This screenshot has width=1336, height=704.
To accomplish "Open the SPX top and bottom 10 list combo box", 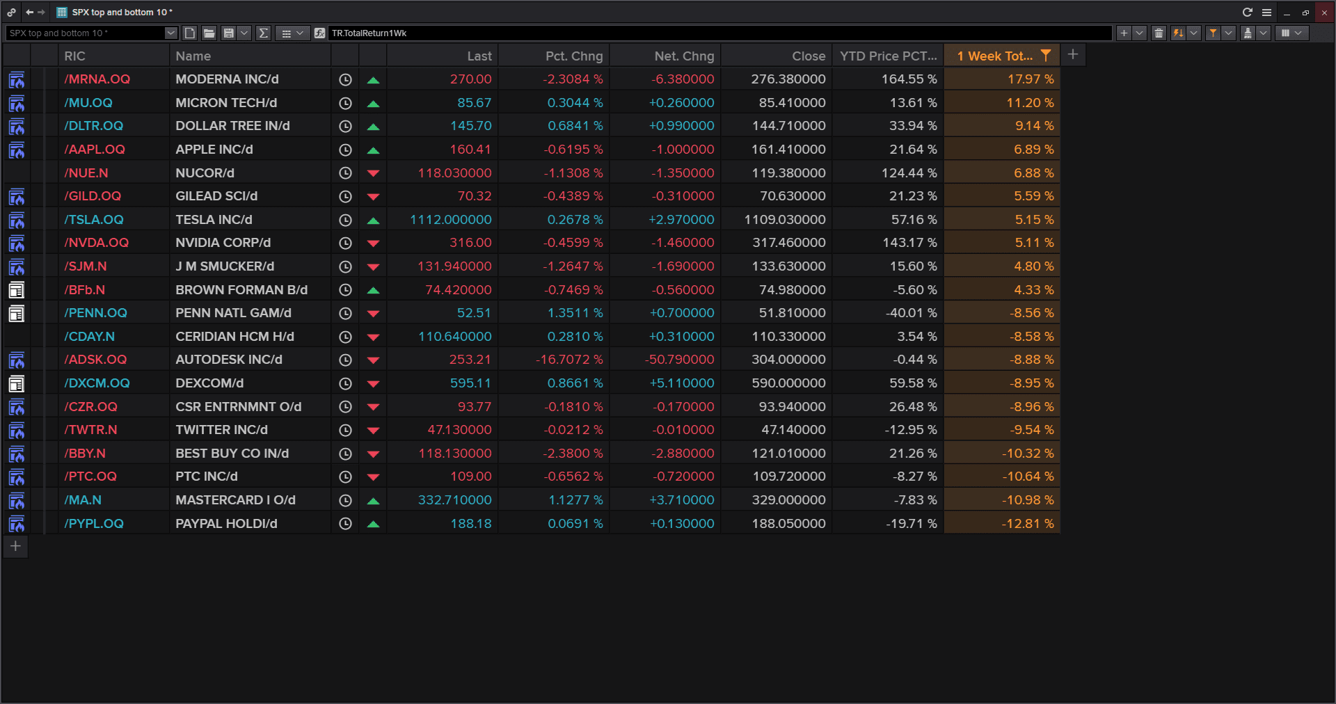I will click(92, 33).
